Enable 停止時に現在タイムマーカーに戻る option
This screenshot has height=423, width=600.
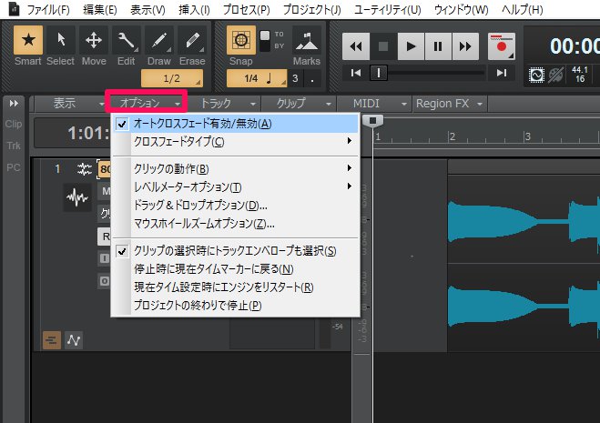pyautogui.click(x=213, y=269)
